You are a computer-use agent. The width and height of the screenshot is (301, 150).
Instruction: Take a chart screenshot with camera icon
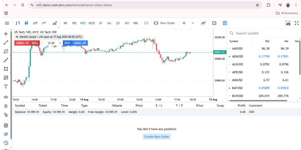tap(288, 23)
